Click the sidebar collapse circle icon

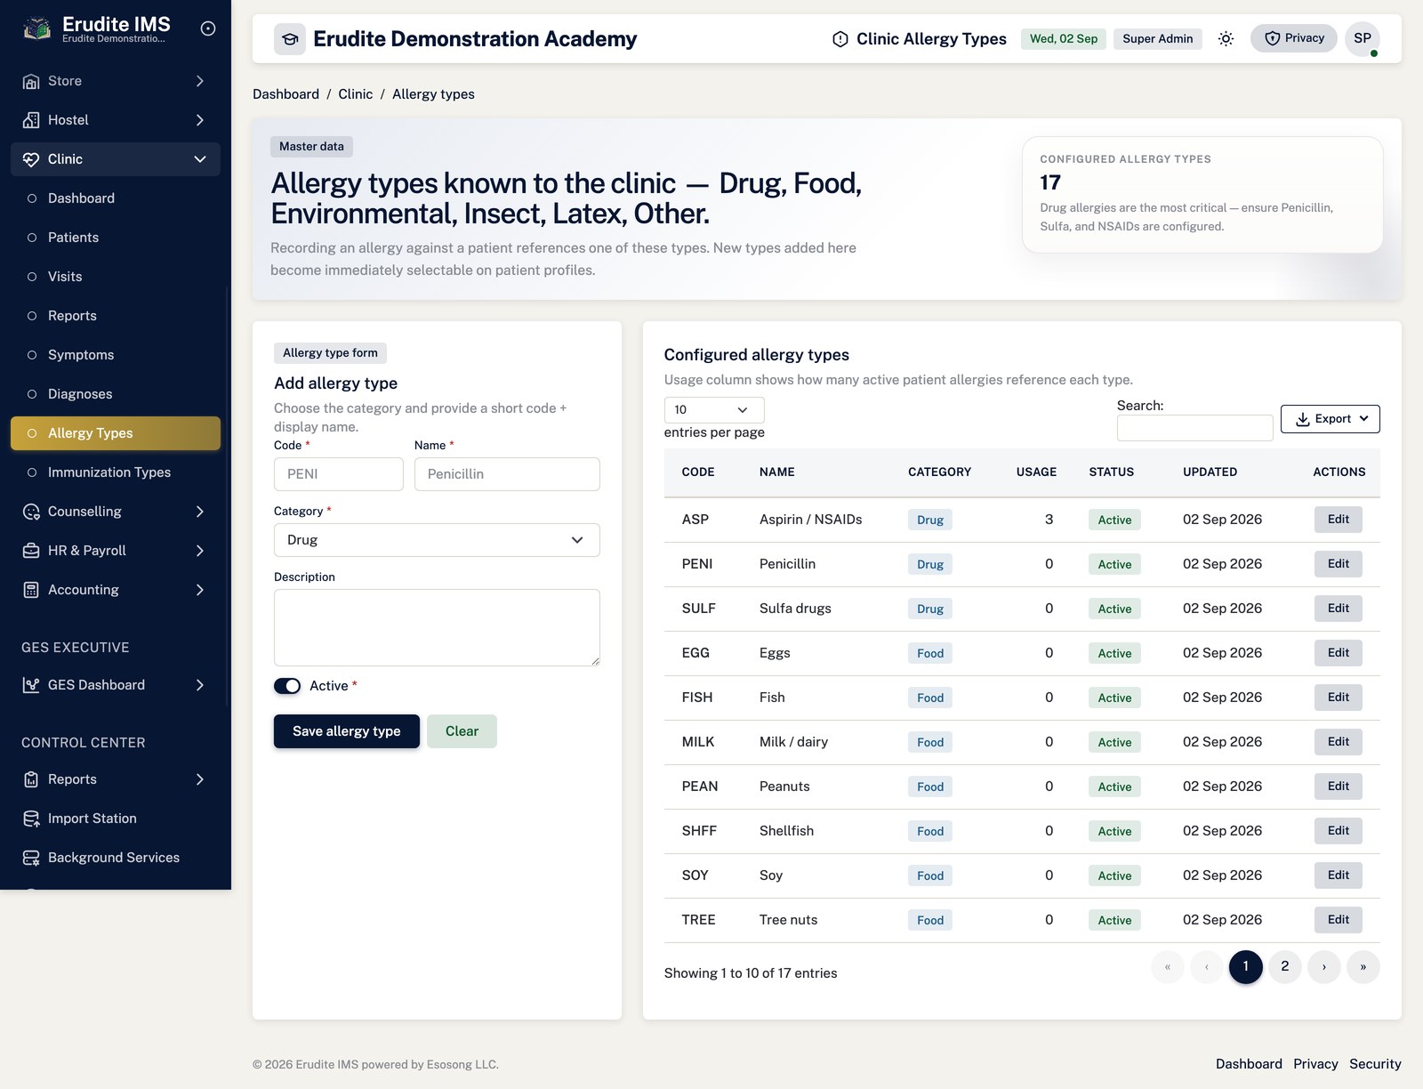tap(208, 28)
